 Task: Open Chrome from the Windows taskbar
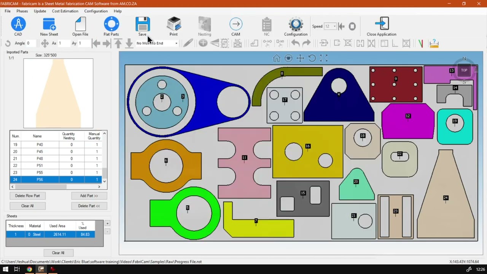(29, 269)
